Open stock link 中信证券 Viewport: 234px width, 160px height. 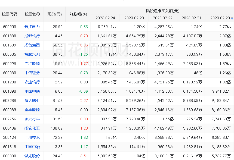click(x=32, y=73)
